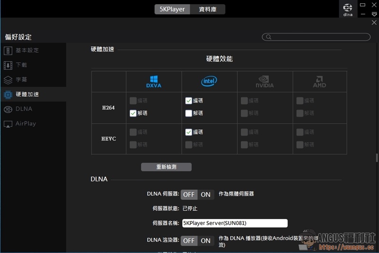
Task: Click the DLNA sidebar icon
Action: (x=8, y=109)
